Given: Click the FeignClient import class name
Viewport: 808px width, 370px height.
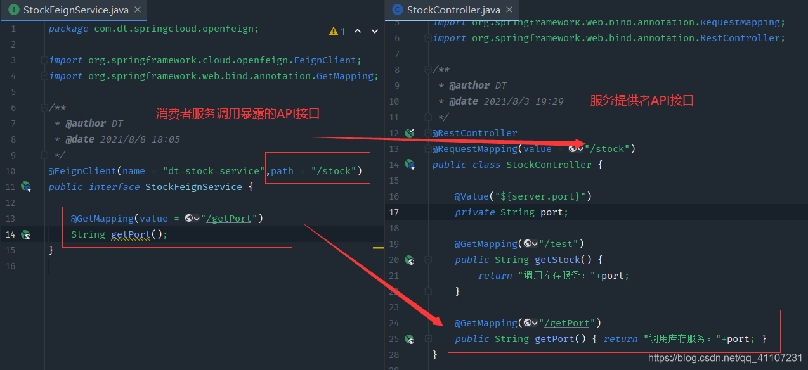Looking at the screenshot, I should pos(326,60).
